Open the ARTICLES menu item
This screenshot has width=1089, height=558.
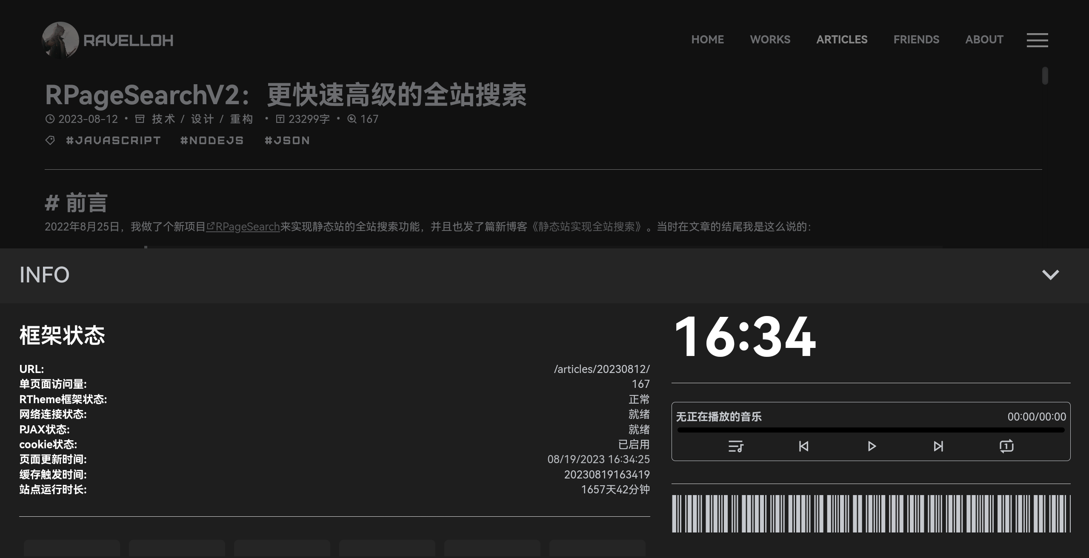841,40
